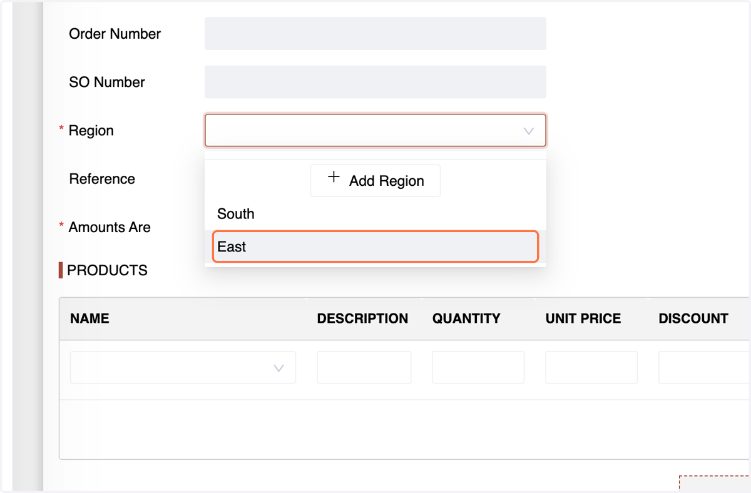Click the SO Number label

pyautogui.click(x=107, y=82)
